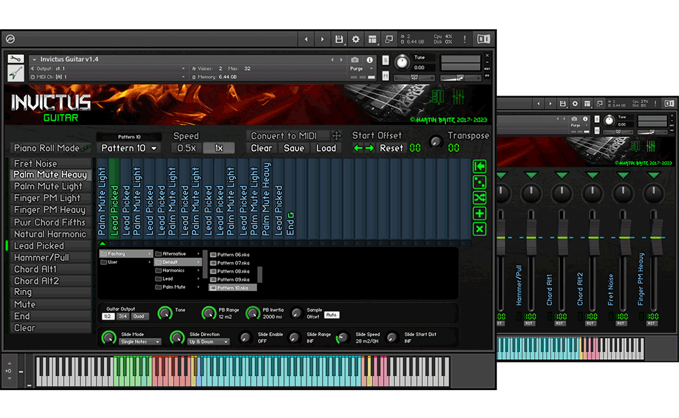
Task: Click the guitar instrument icon
Action: click(x=16, y=73)
